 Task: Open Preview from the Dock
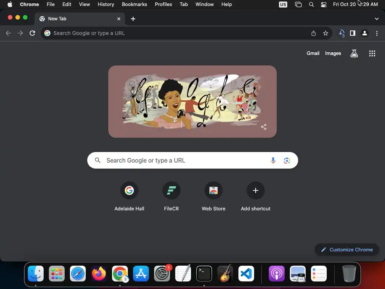pyautogui.click(x=298, y=274)
